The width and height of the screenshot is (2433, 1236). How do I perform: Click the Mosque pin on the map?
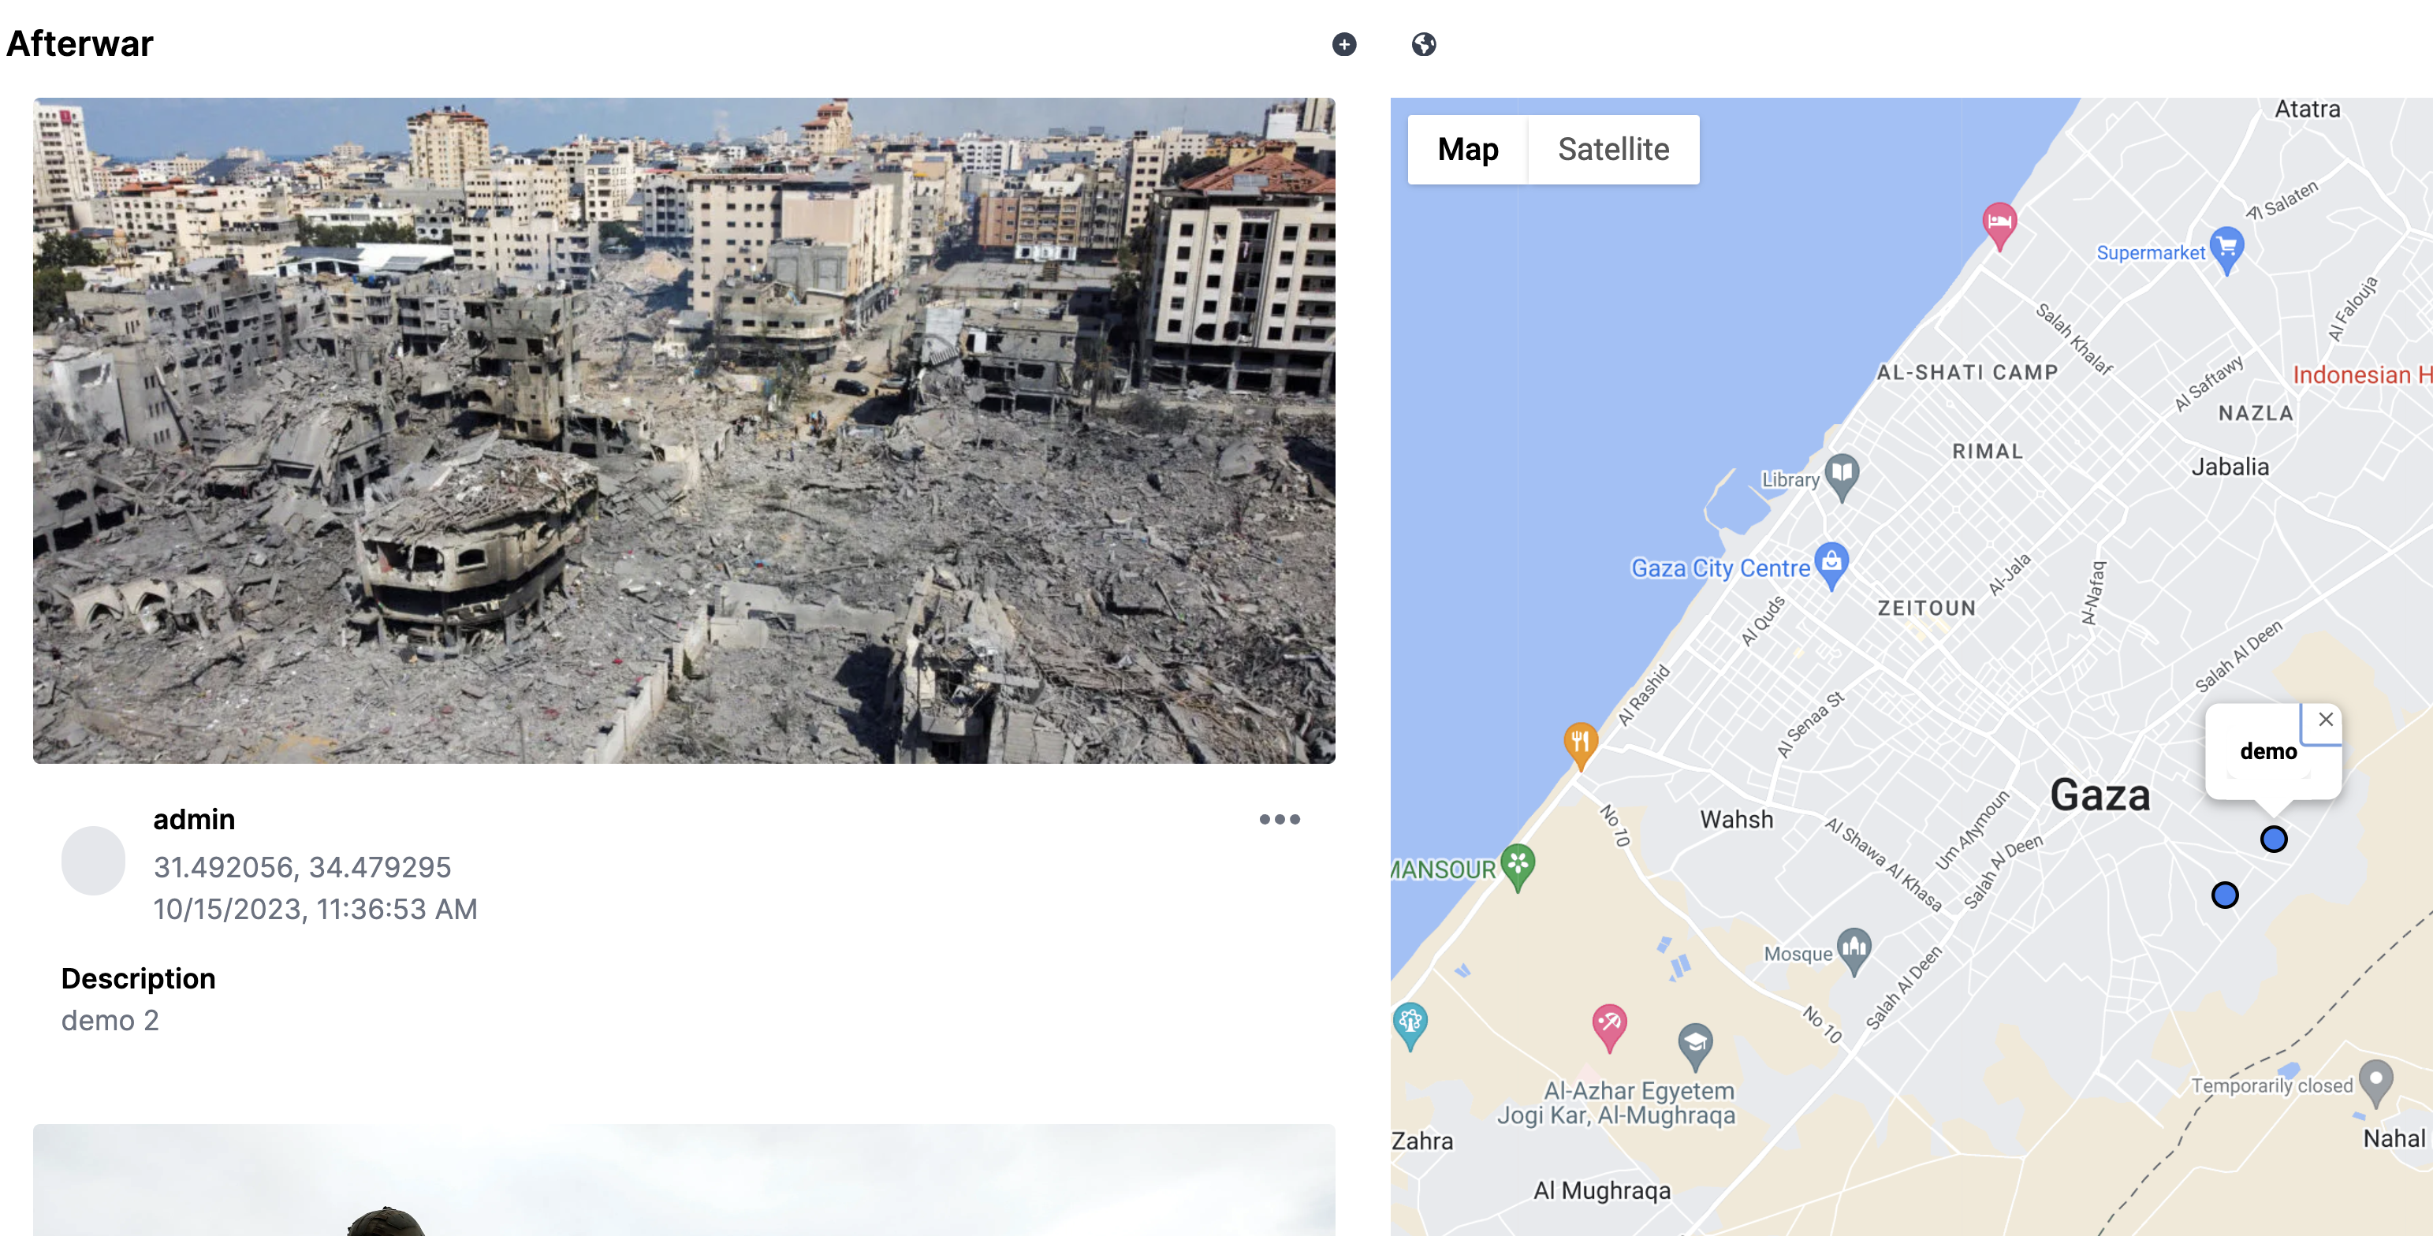[x=1854, y=951]
